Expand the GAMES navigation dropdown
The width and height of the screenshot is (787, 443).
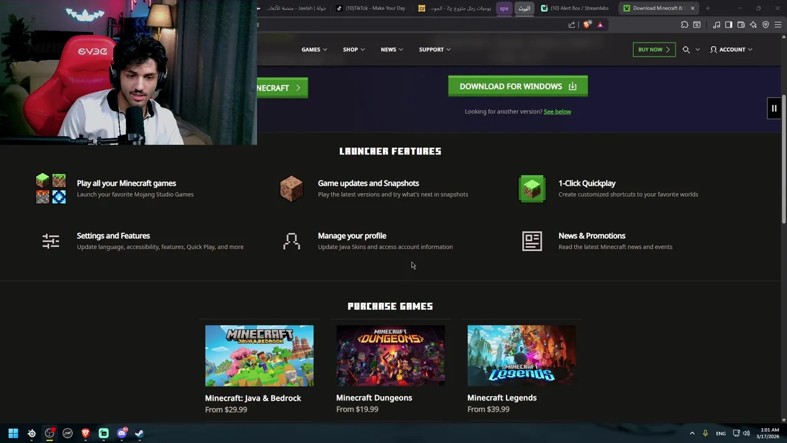point(314,49)
